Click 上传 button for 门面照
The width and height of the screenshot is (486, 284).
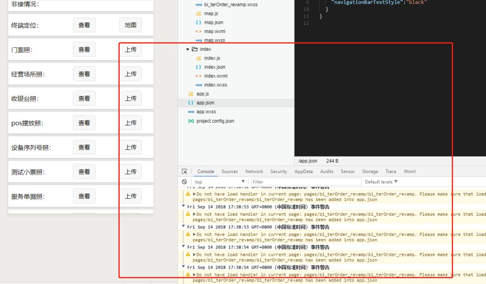(130, 49)
